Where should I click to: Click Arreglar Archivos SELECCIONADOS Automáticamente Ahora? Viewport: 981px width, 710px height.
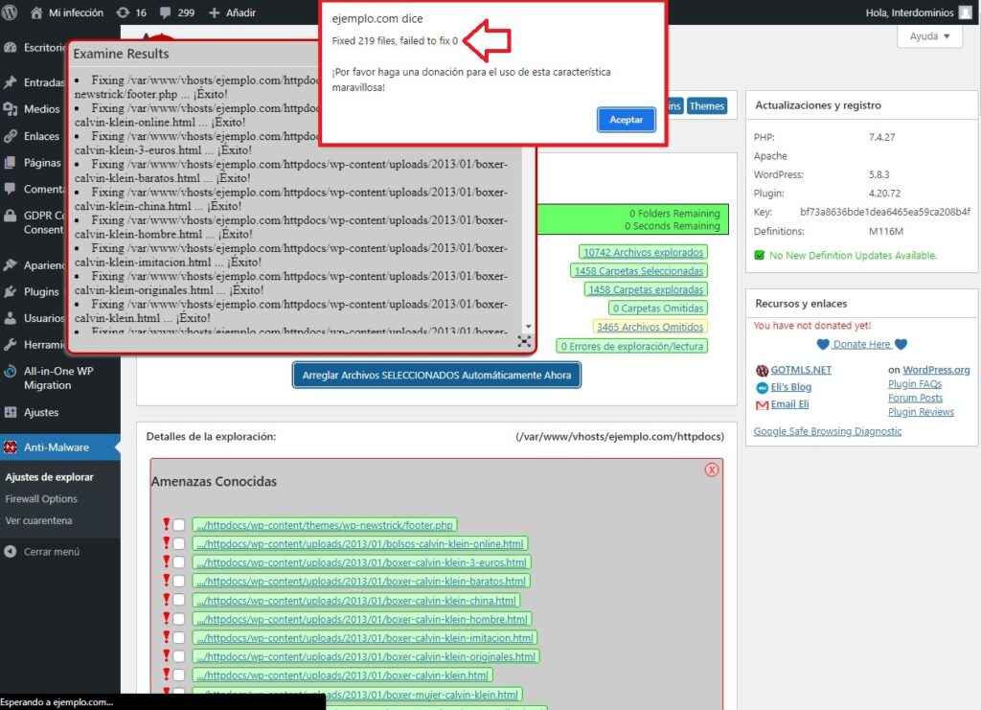click(x=437, y=376)
